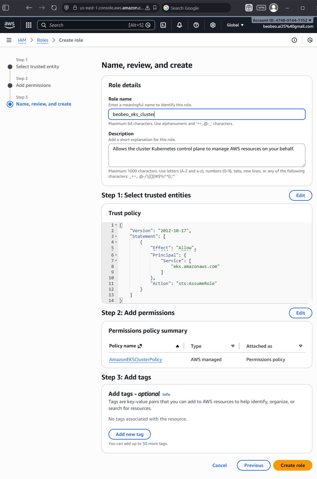This screenshot has height=479, width=317.
Task: Open the console settings gear
Action: point(213,25)
